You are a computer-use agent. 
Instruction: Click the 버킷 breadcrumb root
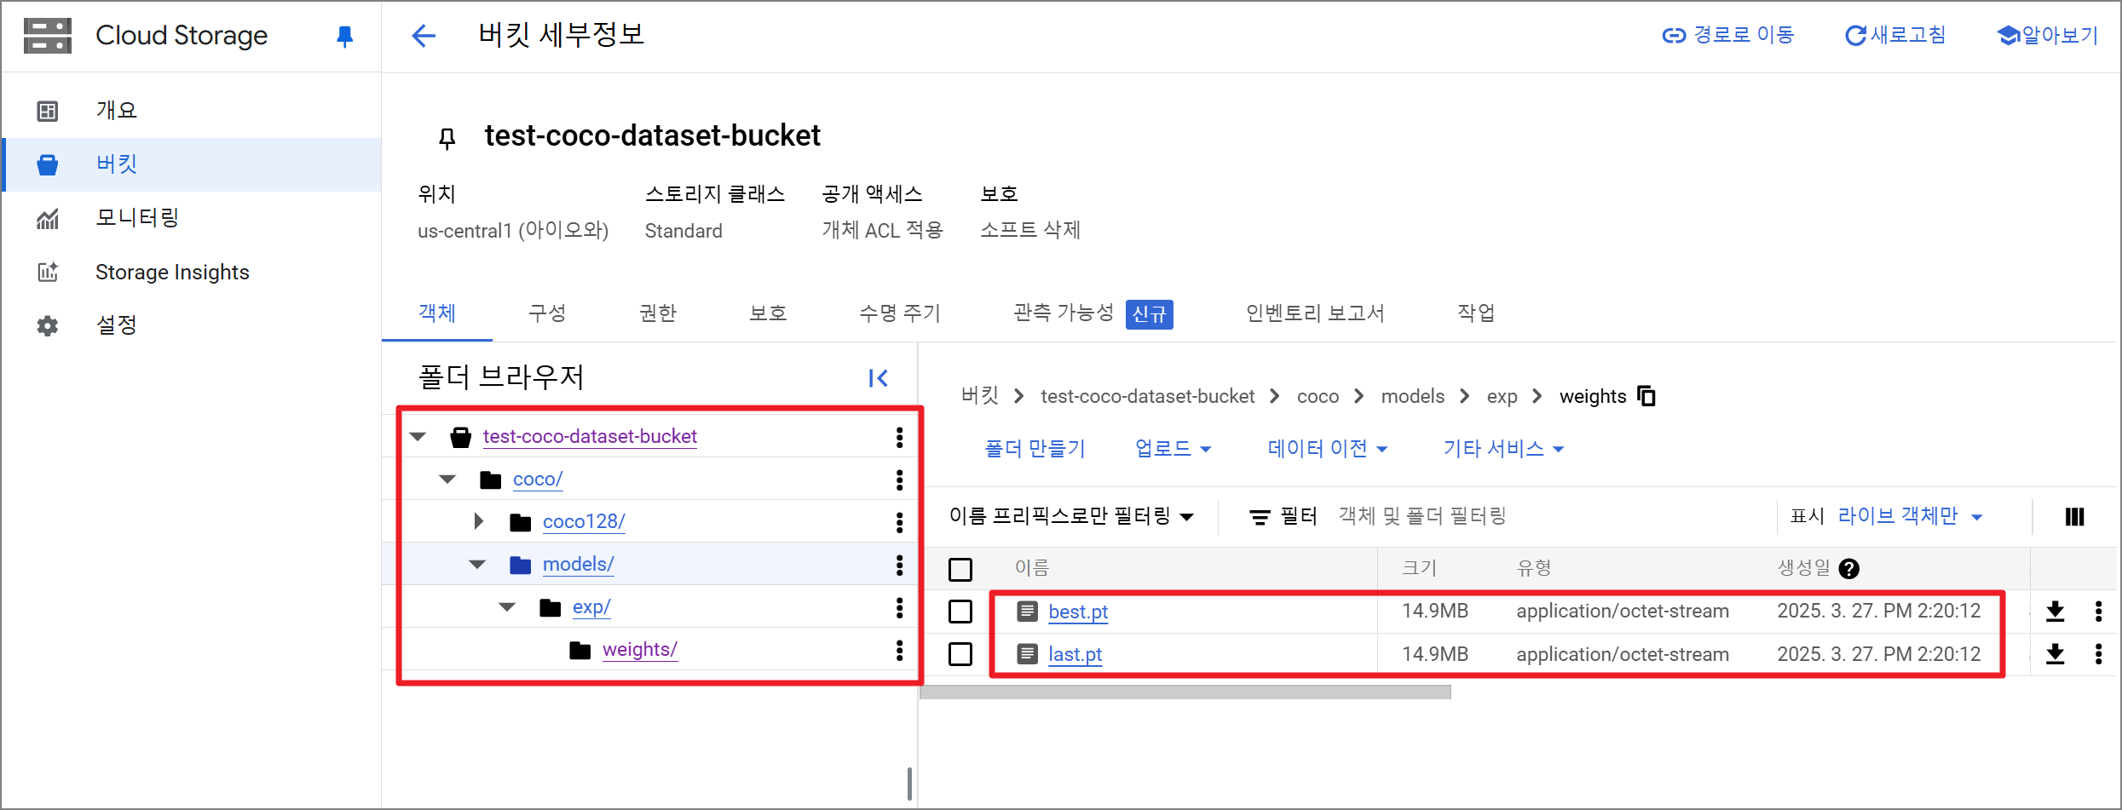pos(979,397)
